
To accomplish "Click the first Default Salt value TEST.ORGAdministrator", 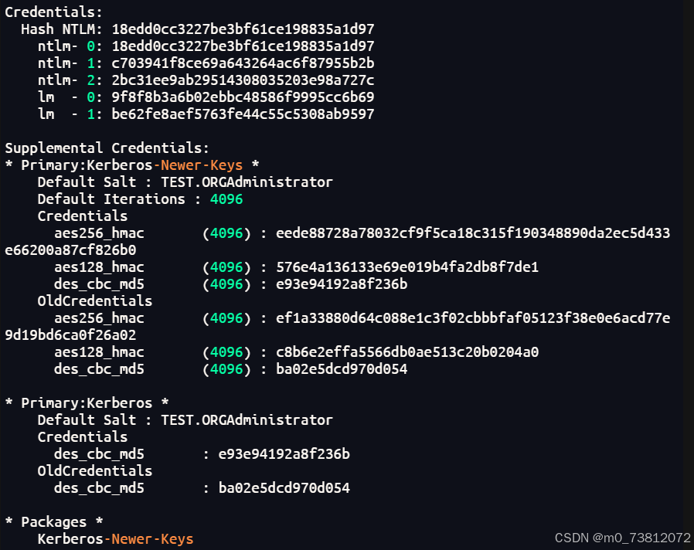I will 247,182.
